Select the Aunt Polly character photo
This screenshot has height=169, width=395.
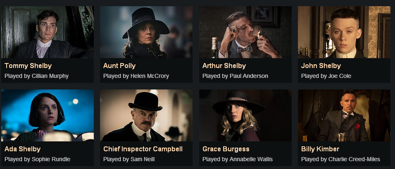pos(146,32)
